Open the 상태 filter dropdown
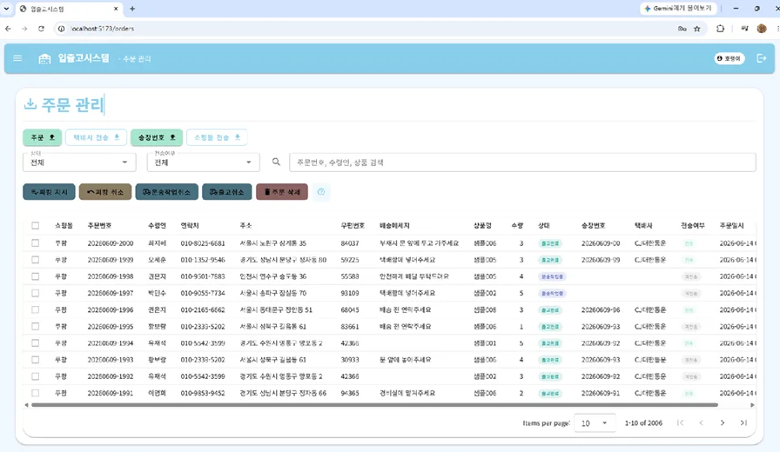Image resolution: width=780 pixels, height=452 pixels. coord(79,162)
